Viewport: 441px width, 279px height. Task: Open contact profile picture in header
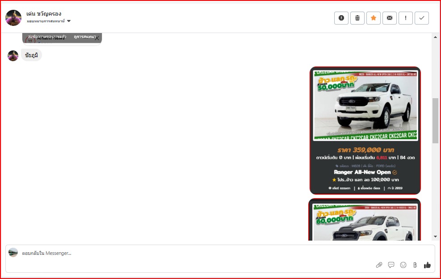(13, 18)
